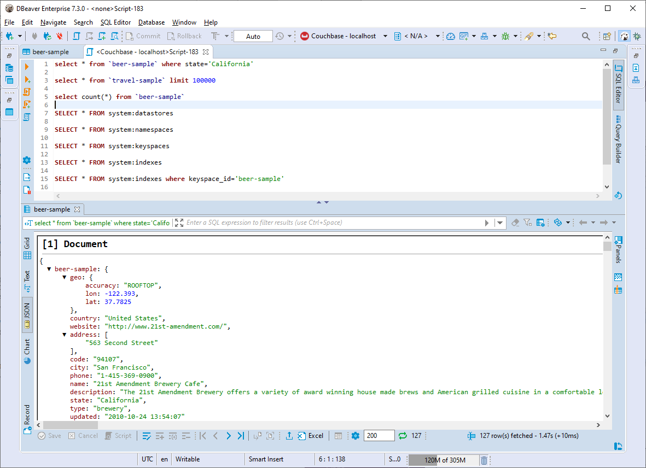Collapse the beer-sample JSON node

click(49, 269)
